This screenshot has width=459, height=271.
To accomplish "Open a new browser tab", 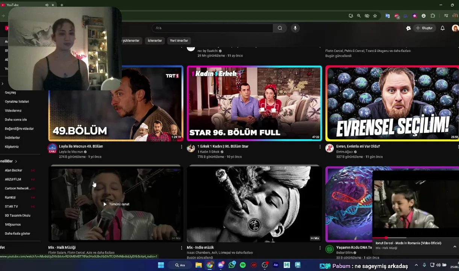I will 62,5.
